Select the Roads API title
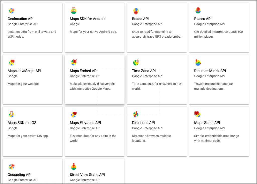This screenshot has width=257, height=184. click(x=140, y=19)
